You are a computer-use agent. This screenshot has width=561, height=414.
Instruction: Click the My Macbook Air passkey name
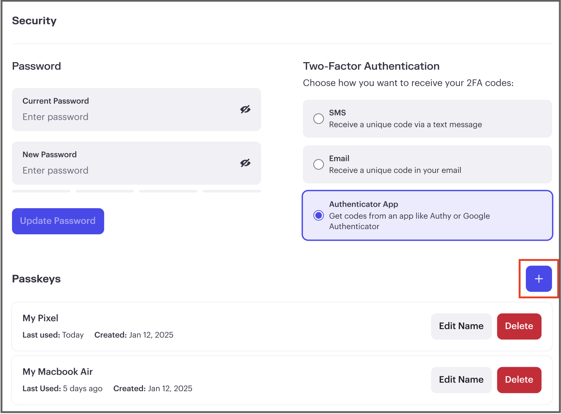coord(58,372)
